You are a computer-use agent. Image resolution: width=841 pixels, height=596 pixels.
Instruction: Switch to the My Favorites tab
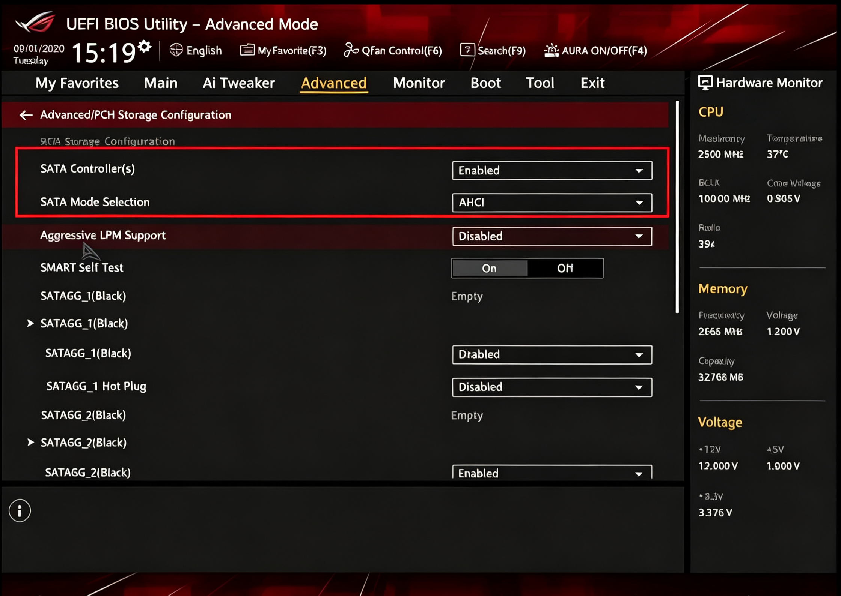(x=77, y=83)
